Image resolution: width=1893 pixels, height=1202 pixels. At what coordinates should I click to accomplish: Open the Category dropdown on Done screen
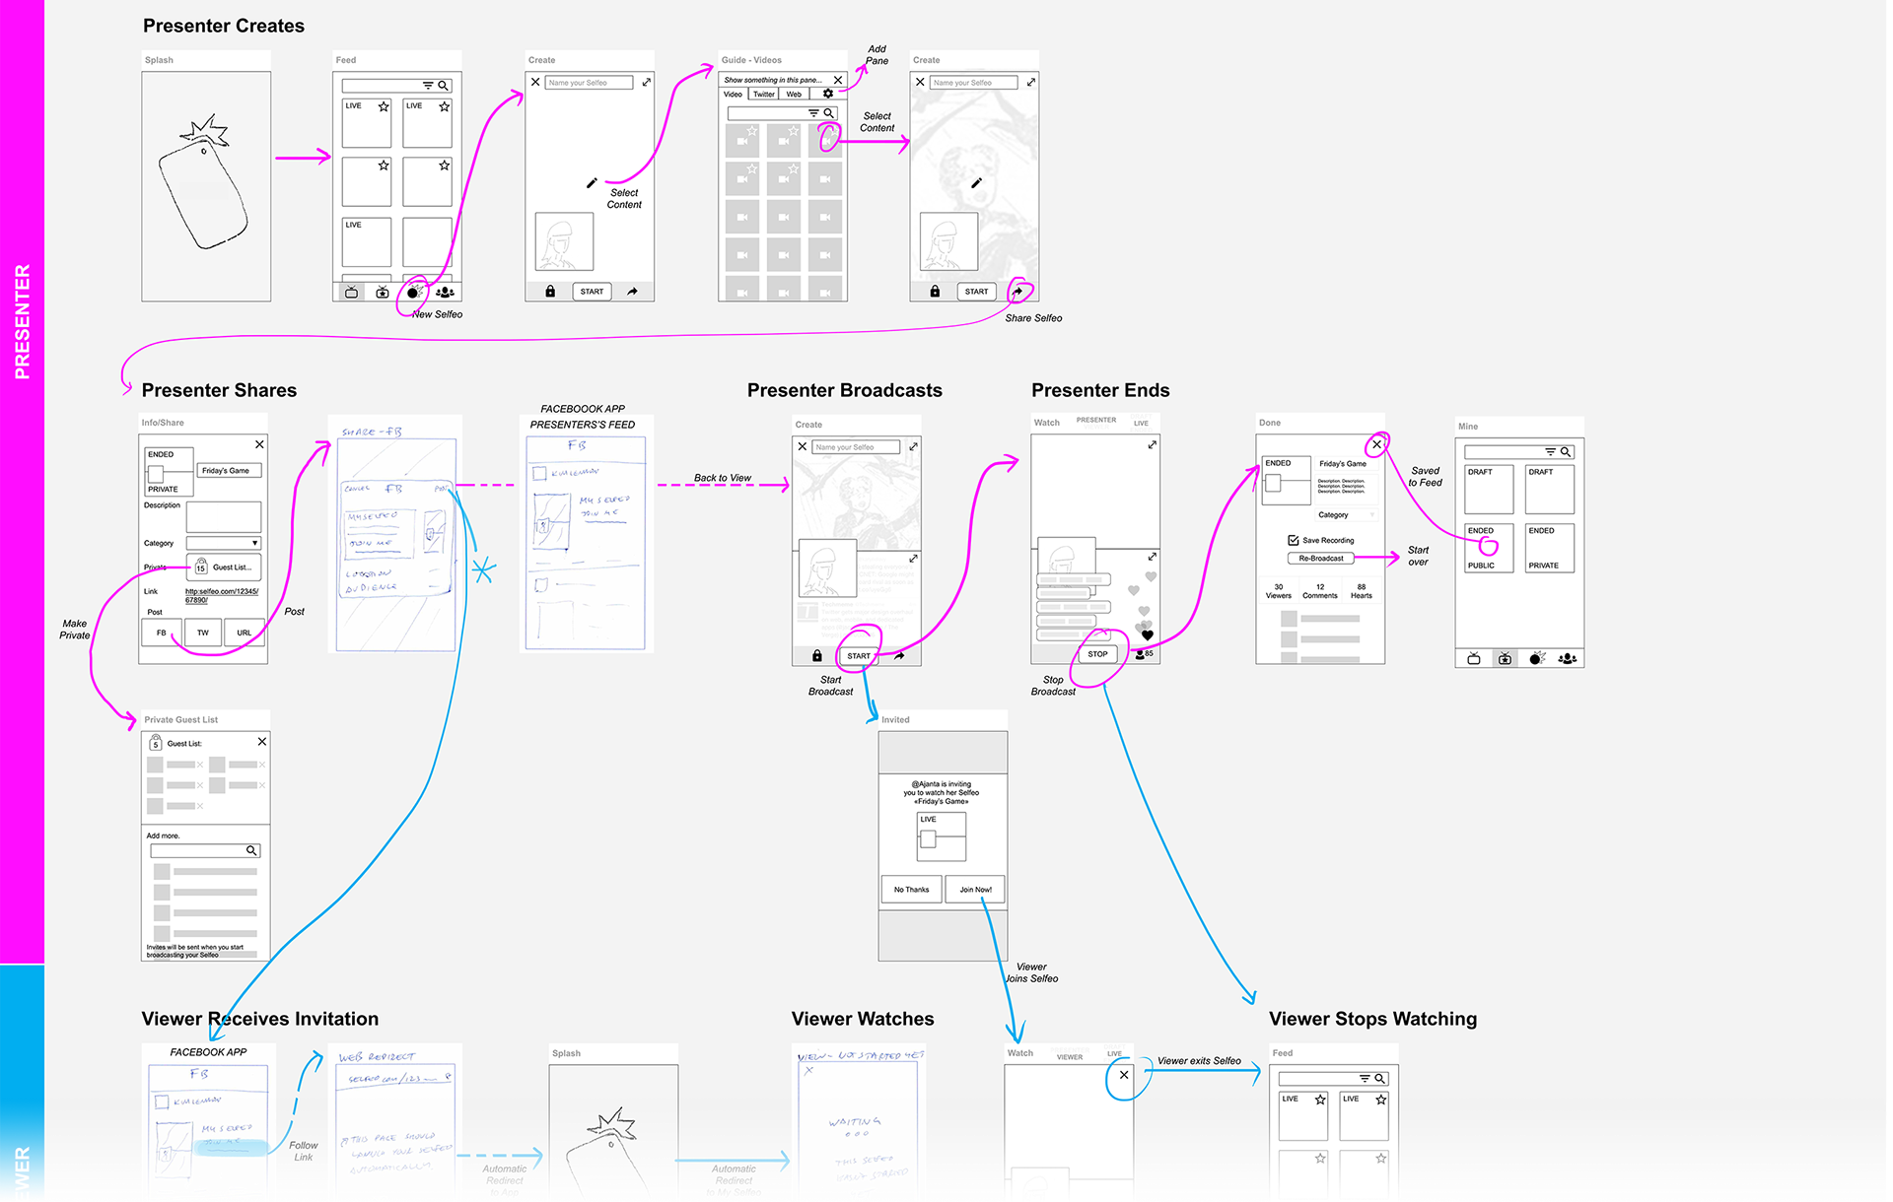pos(1346,515)
